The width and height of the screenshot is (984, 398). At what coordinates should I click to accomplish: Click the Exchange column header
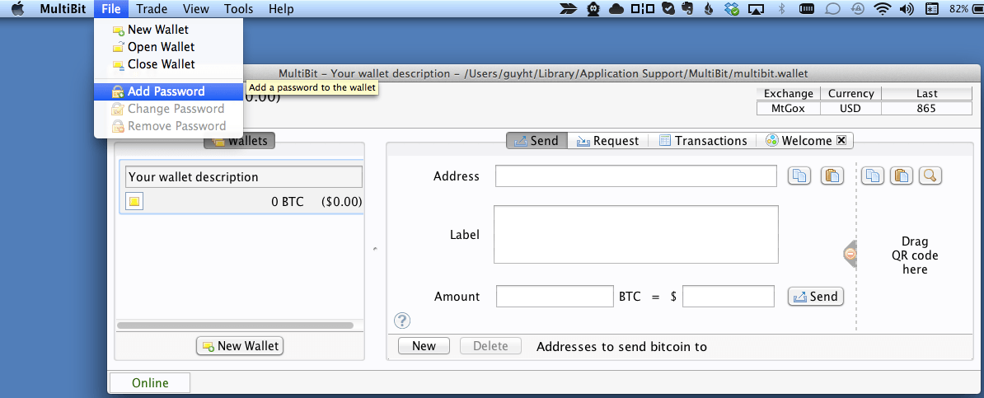pyautogui.click(x=788, y=94)
